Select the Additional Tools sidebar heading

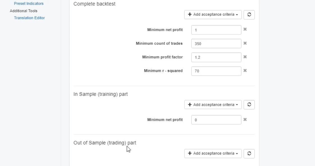pos(24,11)
